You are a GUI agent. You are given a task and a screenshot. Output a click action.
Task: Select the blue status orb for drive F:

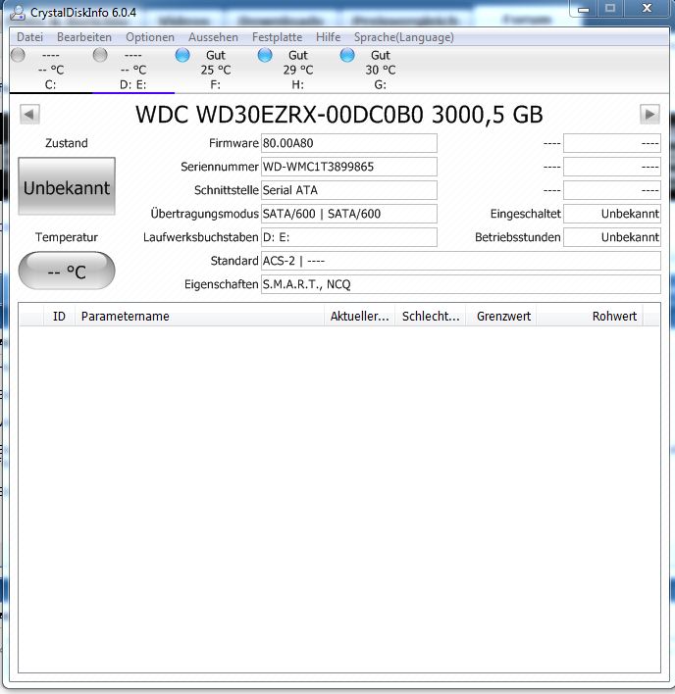pos(182,55)
